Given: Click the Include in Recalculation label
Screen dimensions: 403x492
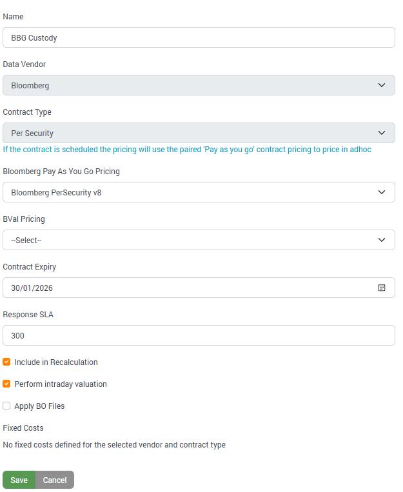Looking at the screenshot, I should 56,362.
